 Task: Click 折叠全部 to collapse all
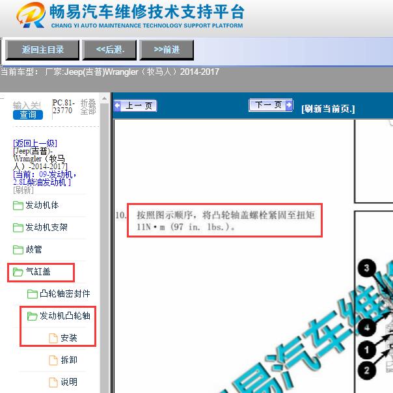[x=88, y=107]
